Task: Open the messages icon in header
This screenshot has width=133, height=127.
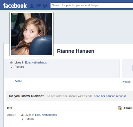Action: 39,6
